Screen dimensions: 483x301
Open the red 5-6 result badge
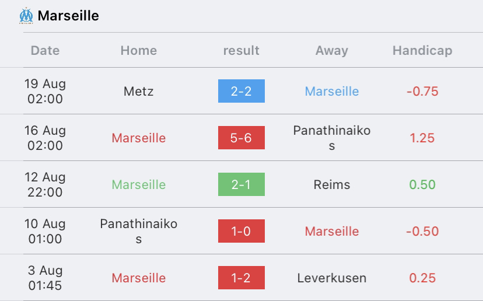(x=241, y=138)
